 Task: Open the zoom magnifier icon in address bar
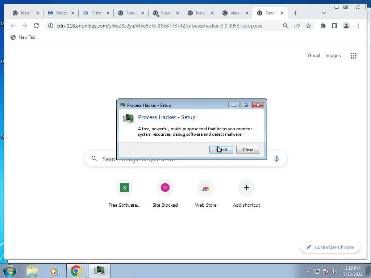tap(285, 26)
